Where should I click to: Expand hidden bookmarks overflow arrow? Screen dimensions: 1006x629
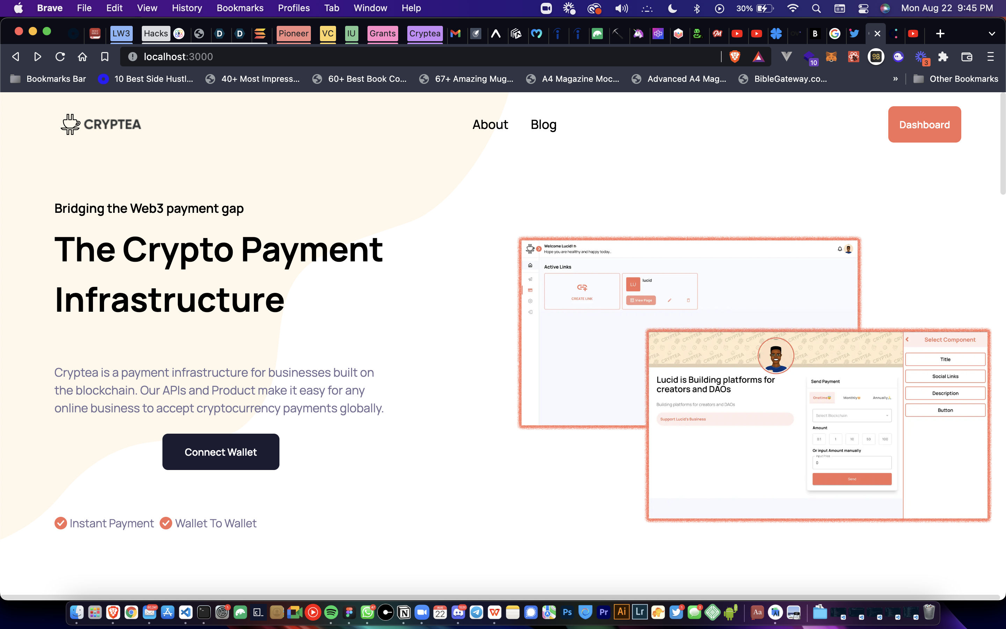pos(895,79)
